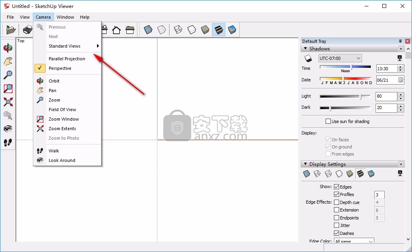The image size is (412, 252).
Task: Increase the Time spinner value
Action: tap(401, 67)
